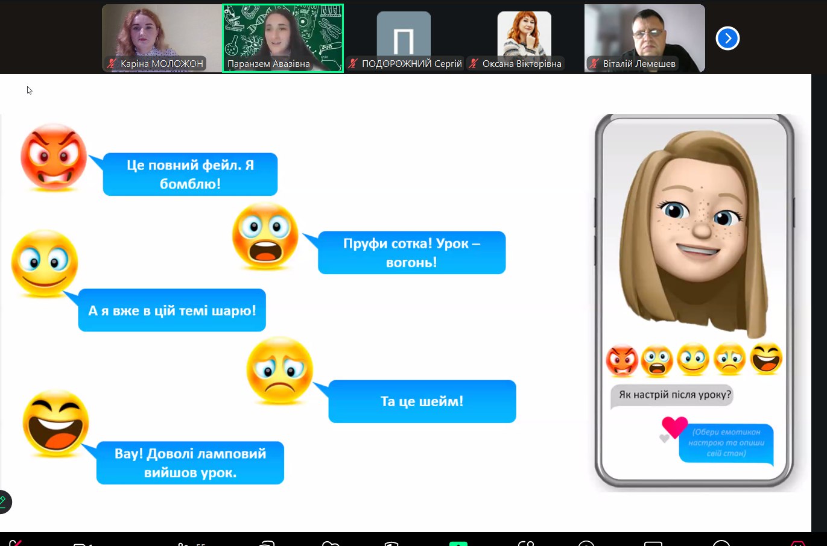This screenshot has width=827, height=546.
Task: Pick the smiling emoji in phone emoji row
Action: point(693,359)
